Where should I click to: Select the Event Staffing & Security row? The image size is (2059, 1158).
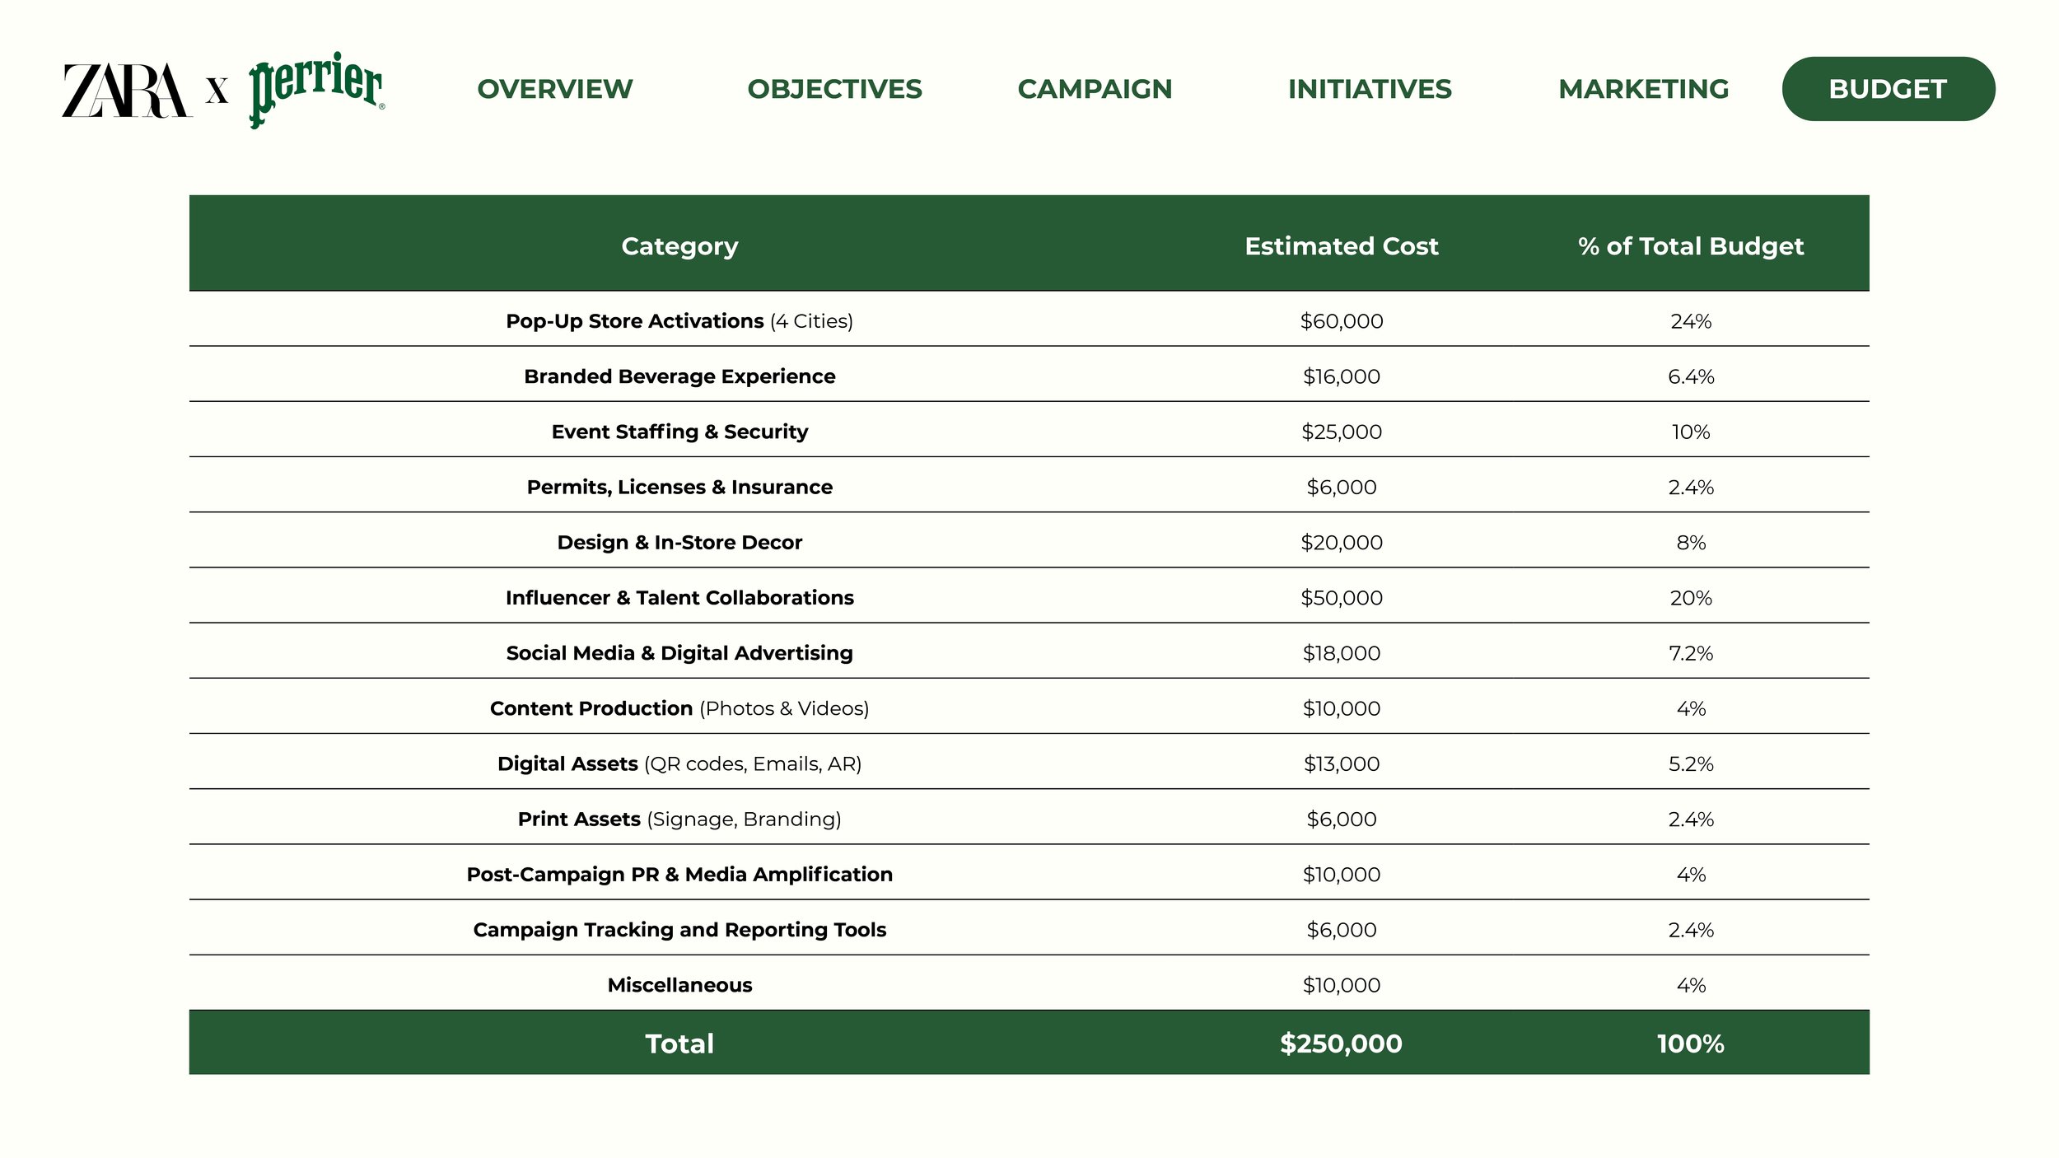[679, 432]
